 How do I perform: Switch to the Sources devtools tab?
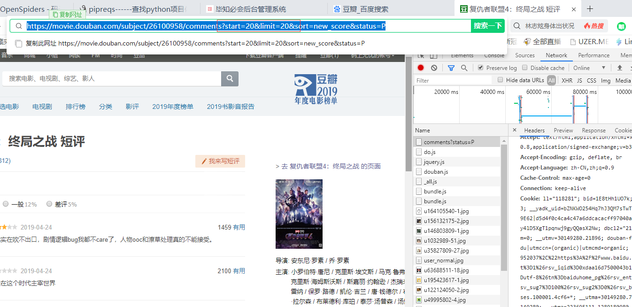(x=524, y=55)
